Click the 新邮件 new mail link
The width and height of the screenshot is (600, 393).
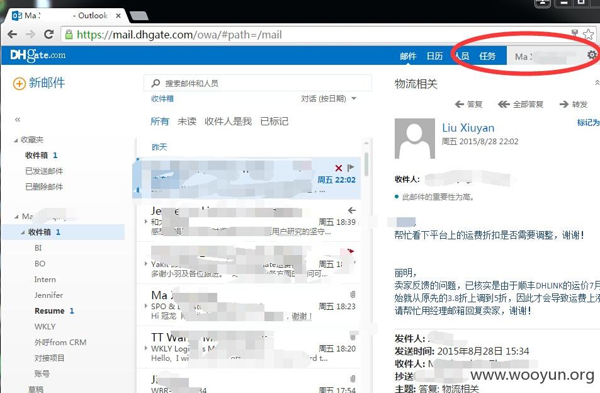pyautogui.click(x=47, y=83)
